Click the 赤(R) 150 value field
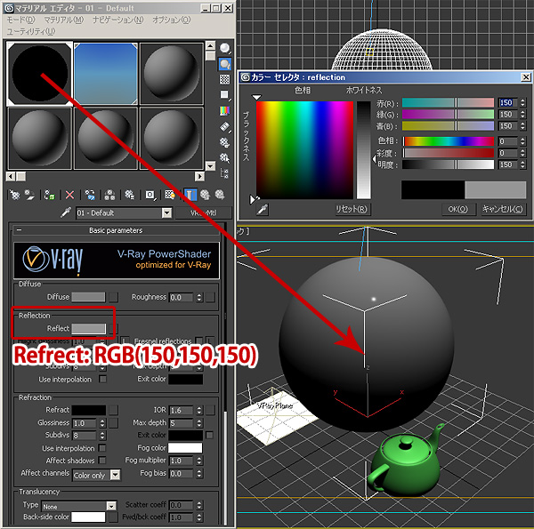Viewport: 534px width, 529px height. click(508, 102)
